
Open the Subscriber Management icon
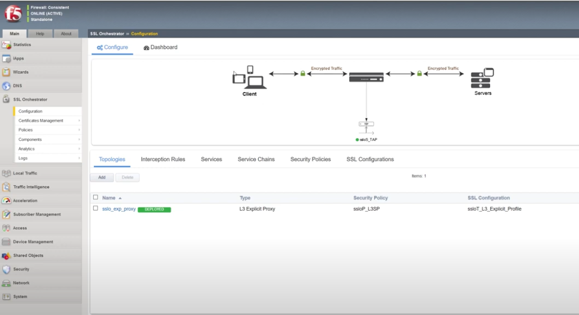[x=6, y=214]
